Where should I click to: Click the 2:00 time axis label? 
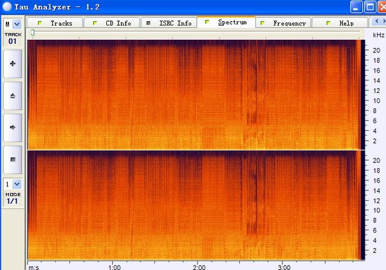pyautogui.click(x=199, y=267)
